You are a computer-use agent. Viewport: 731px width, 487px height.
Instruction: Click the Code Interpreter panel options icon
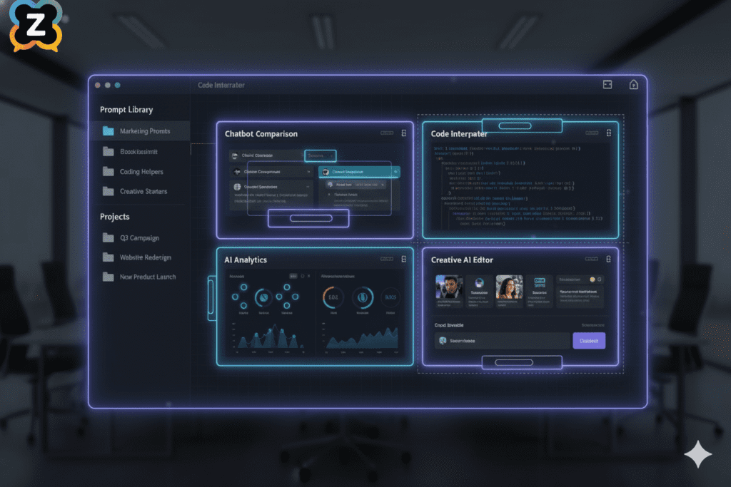click(609, 133)
